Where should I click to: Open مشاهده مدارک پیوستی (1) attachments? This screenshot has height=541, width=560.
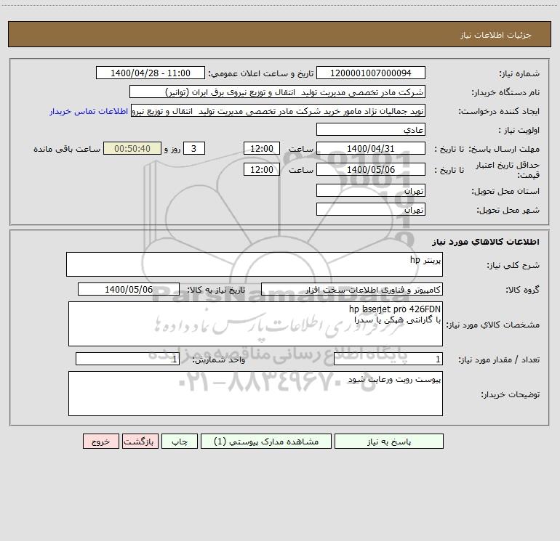coord(266,441)
